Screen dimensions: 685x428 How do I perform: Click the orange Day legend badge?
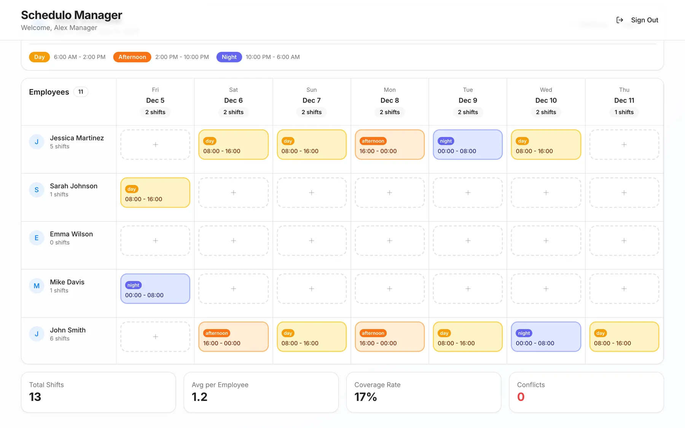[x=40, y=57]
